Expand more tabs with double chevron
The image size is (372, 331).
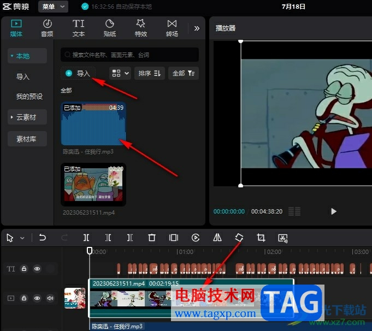click(x=197, y=28)
